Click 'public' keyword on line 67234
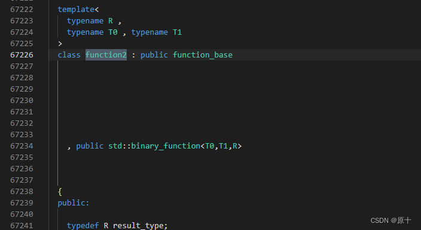Screen dimensions: 421x230 coord(90,146)
